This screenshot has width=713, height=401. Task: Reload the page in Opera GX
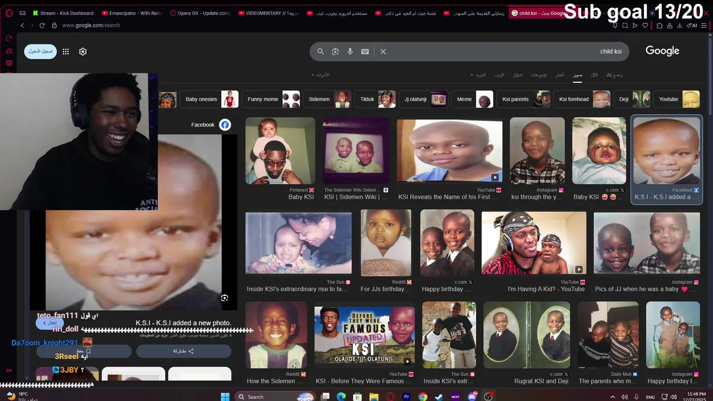tap(42, 25)
